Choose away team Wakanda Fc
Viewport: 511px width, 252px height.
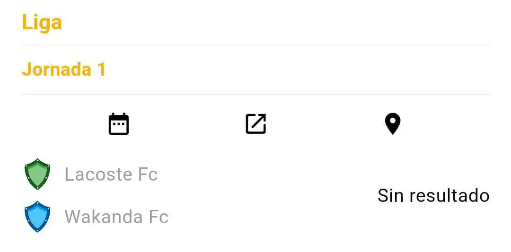tap(116, 217)
